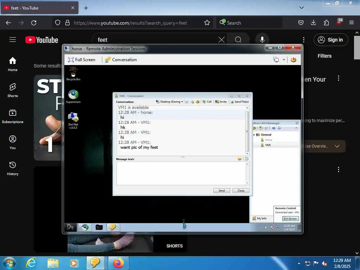The height and width of the screenshot is (270, 360).
Task: Go to YouTube Home in the sidebar
Action: pyautogui.click(x=13, y=64)
